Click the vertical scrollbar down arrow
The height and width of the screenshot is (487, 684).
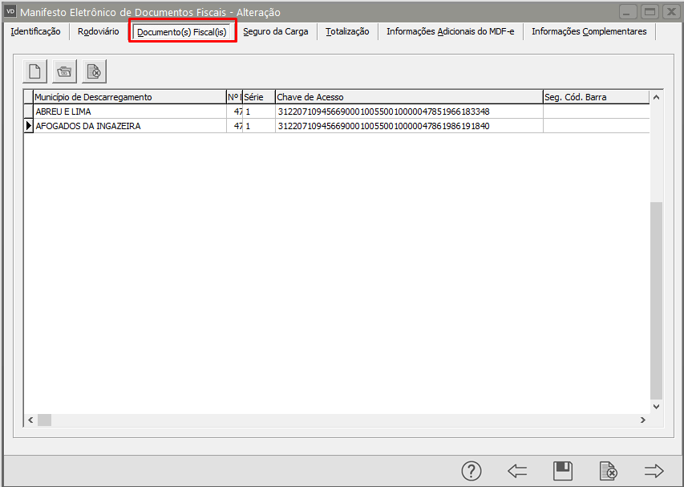(x=656, y=407)
